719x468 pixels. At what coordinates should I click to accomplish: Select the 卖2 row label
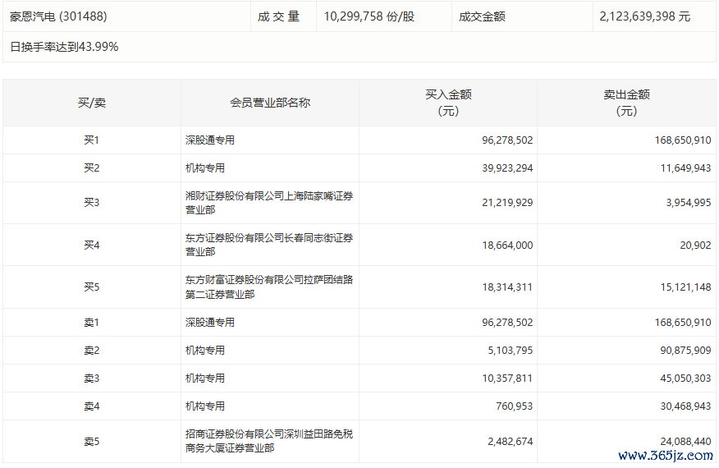[x=91, y=351]
